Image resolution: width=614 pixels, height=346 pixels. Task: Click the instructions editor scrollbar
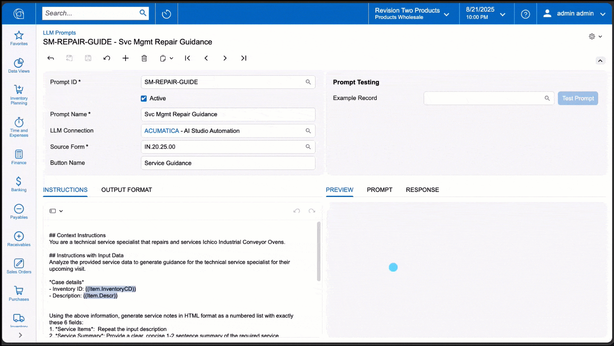pyautogui.click(x=319, y=251)
